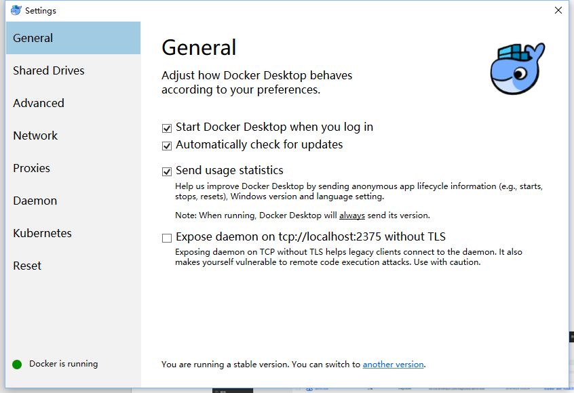Open the Reset page

click(73, 266)
